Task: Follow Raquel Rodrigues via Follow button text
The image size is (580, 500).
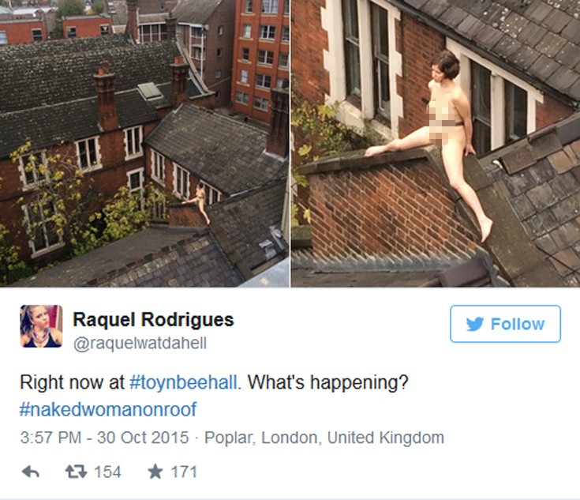Action: [x=518, y=324]
